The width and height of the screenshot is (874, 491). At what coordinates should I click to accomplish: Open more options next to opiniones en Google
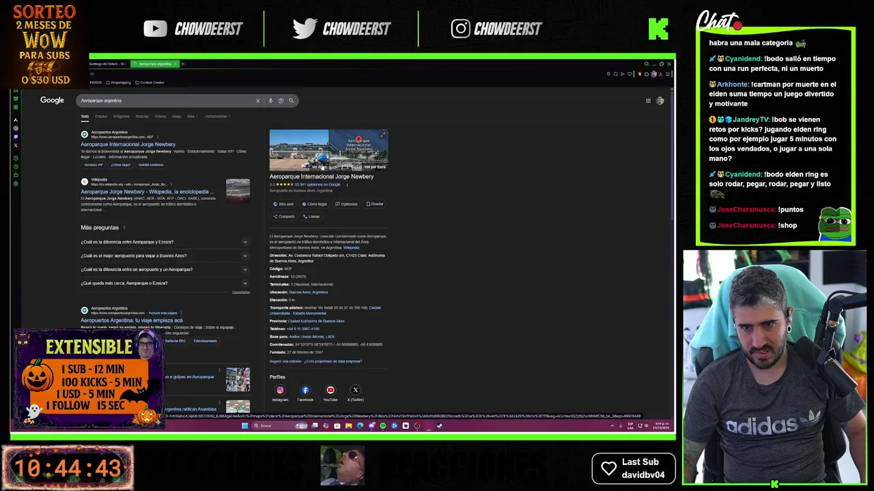[347, 185]
